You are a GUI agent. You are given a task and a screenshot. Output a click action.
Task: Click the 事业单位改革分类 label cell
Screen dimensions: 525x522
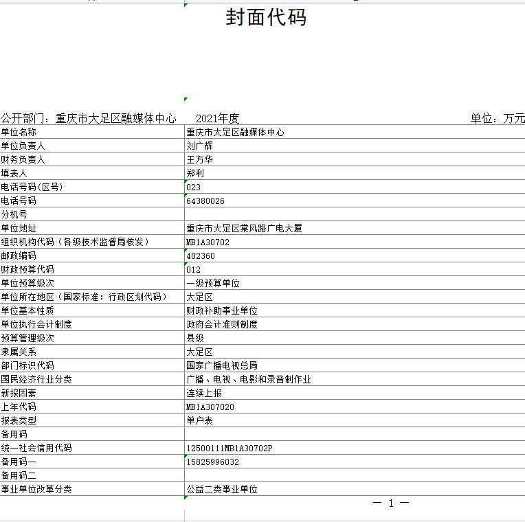92,488
